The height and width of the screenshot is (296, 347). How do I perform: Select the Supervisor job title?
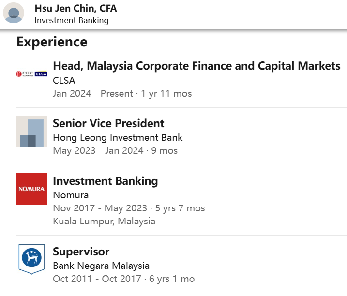(81, 252)
